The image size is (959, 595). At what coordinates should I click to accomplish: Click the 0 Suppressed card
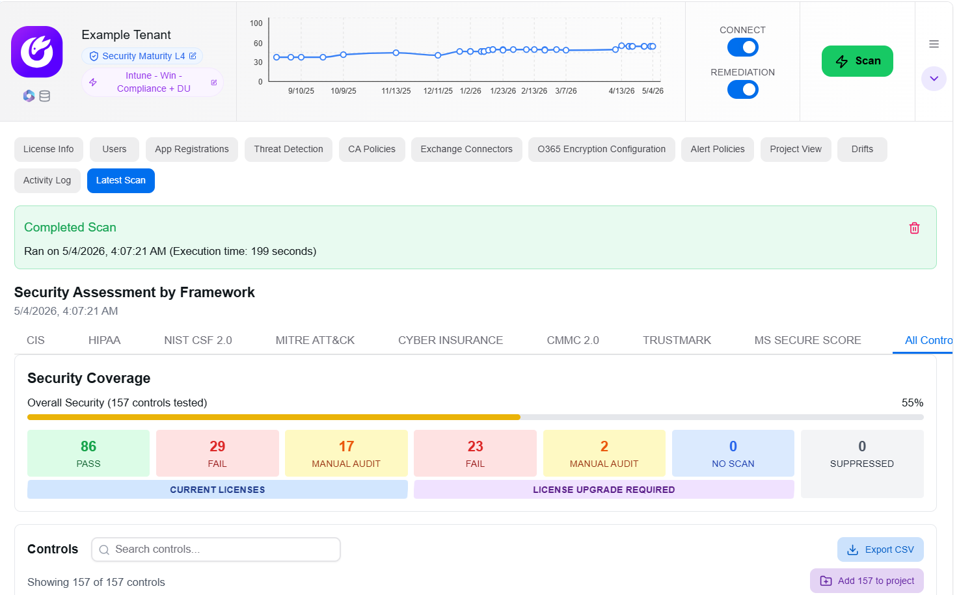862,464
